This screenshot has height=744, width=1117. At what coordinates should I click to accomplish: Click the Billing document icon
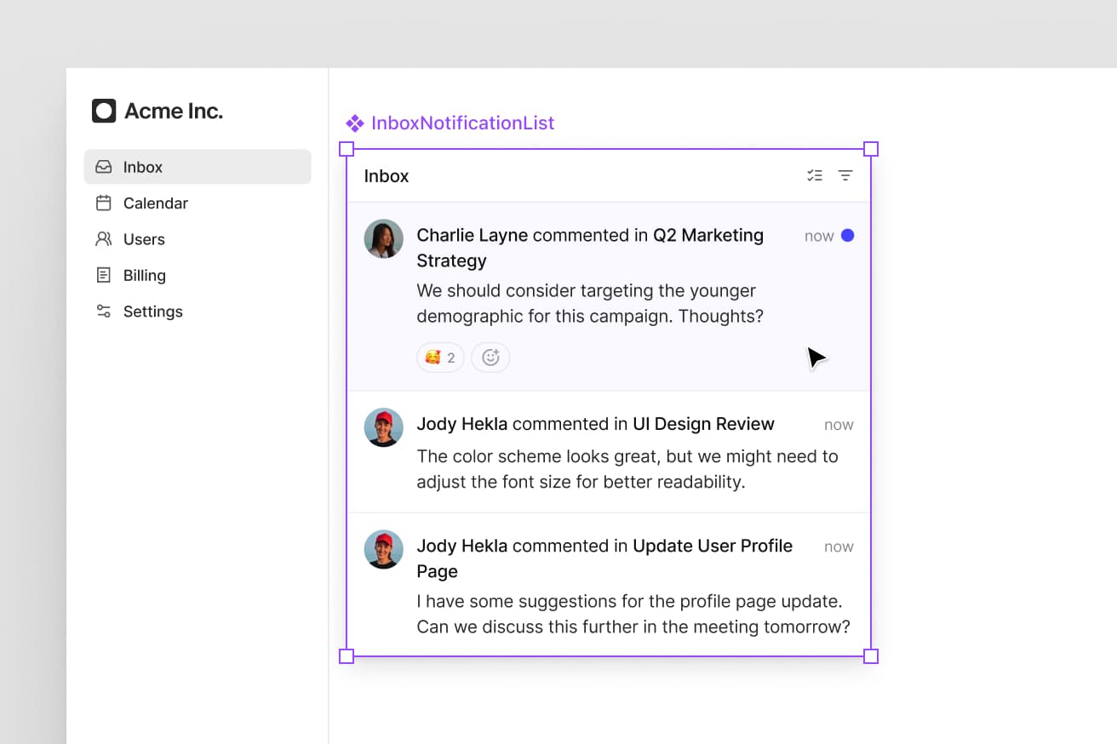(x=104, y=275)
